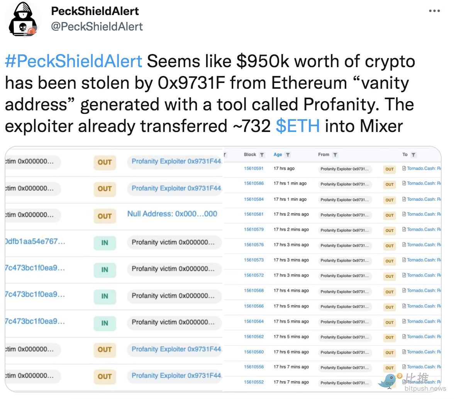454x399 pixels.
Task: Click the first Profanity Exploiter 0x9731F44 link
Action: click(176, 161)
